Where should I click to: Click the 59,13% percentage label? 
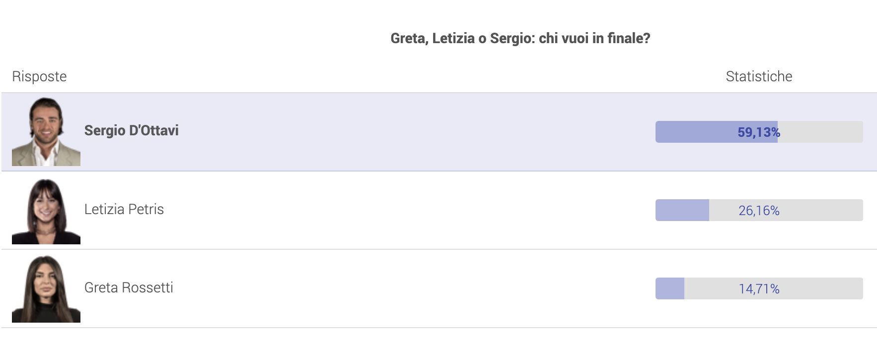pyautogui.click(x=759, y=132)
